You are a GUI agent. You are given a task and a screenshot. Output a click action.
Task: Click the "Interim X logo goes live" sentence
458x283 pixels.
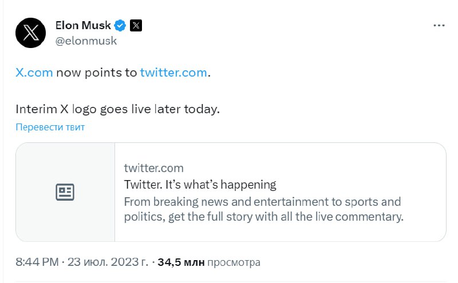[x=117, y=109]
